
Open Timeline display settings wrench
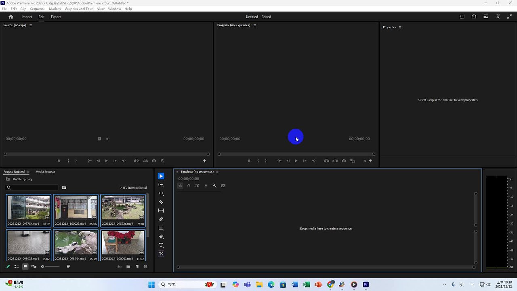click(x=214, y=186)
